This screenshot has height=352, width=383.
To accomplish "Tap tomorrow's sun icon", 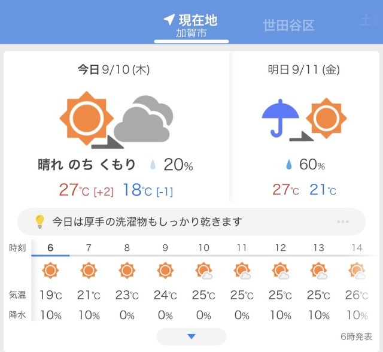I will tap(326, 118).
